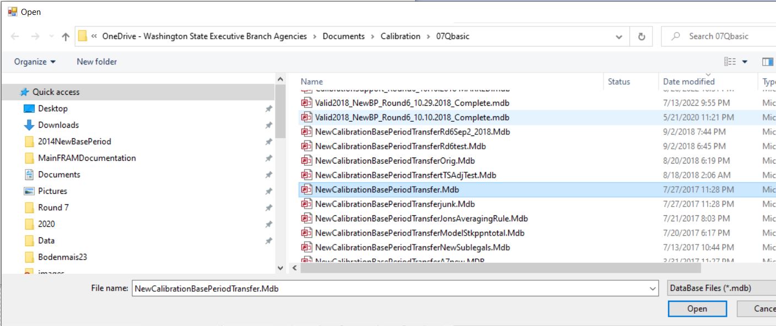776x326 pixels.
Task: Open the File name dropdown arrow
Action: point(654,289)
